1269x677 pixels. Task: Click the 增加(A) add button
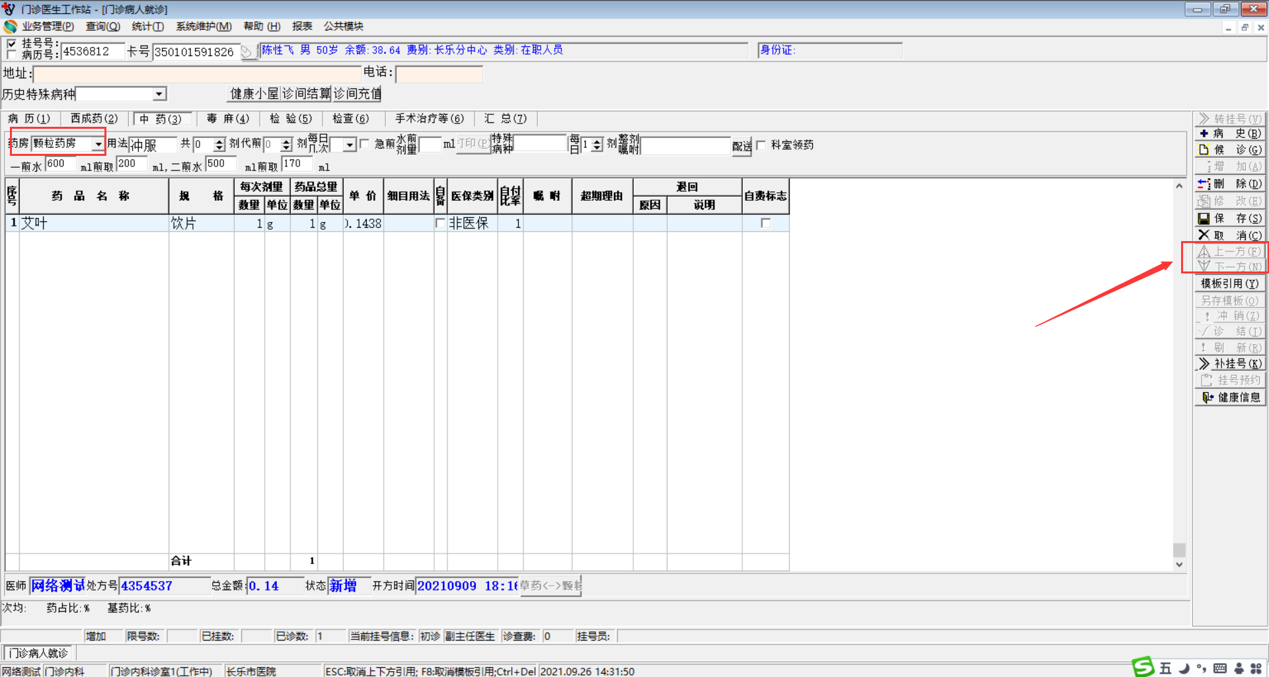[1230, 166]
